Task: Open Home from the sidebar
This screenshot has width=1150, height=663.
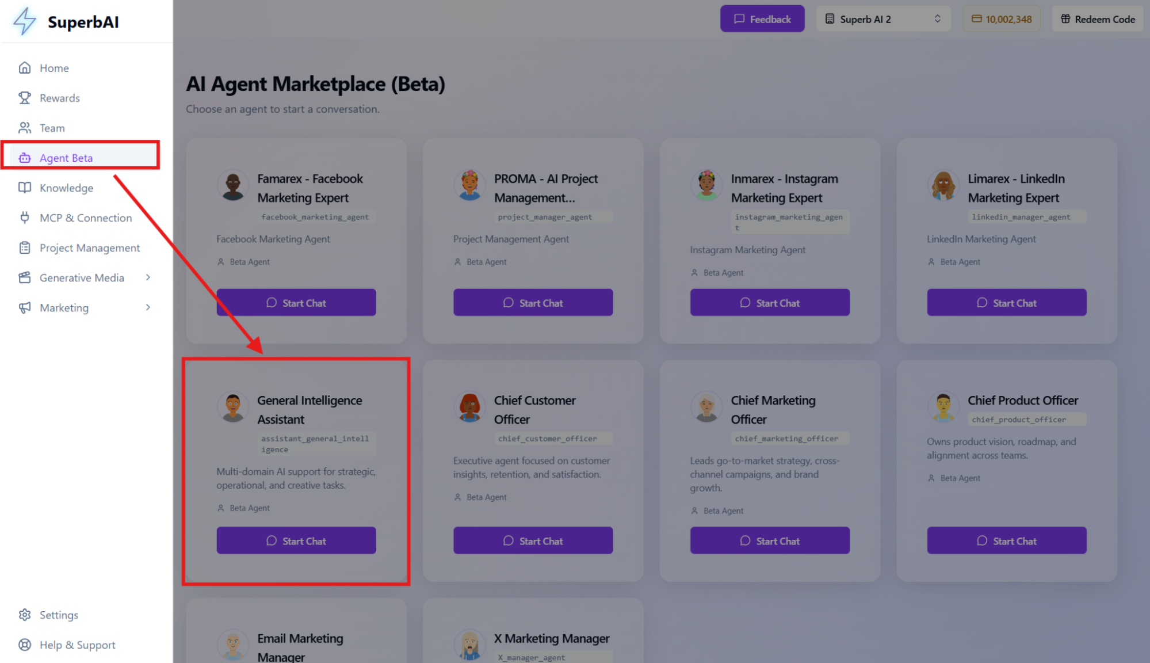Action: coord(54,68)
